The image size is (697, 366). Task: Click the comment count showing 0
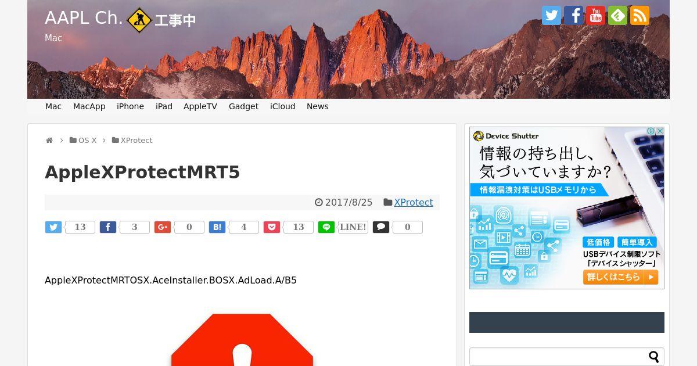point(408,227)
